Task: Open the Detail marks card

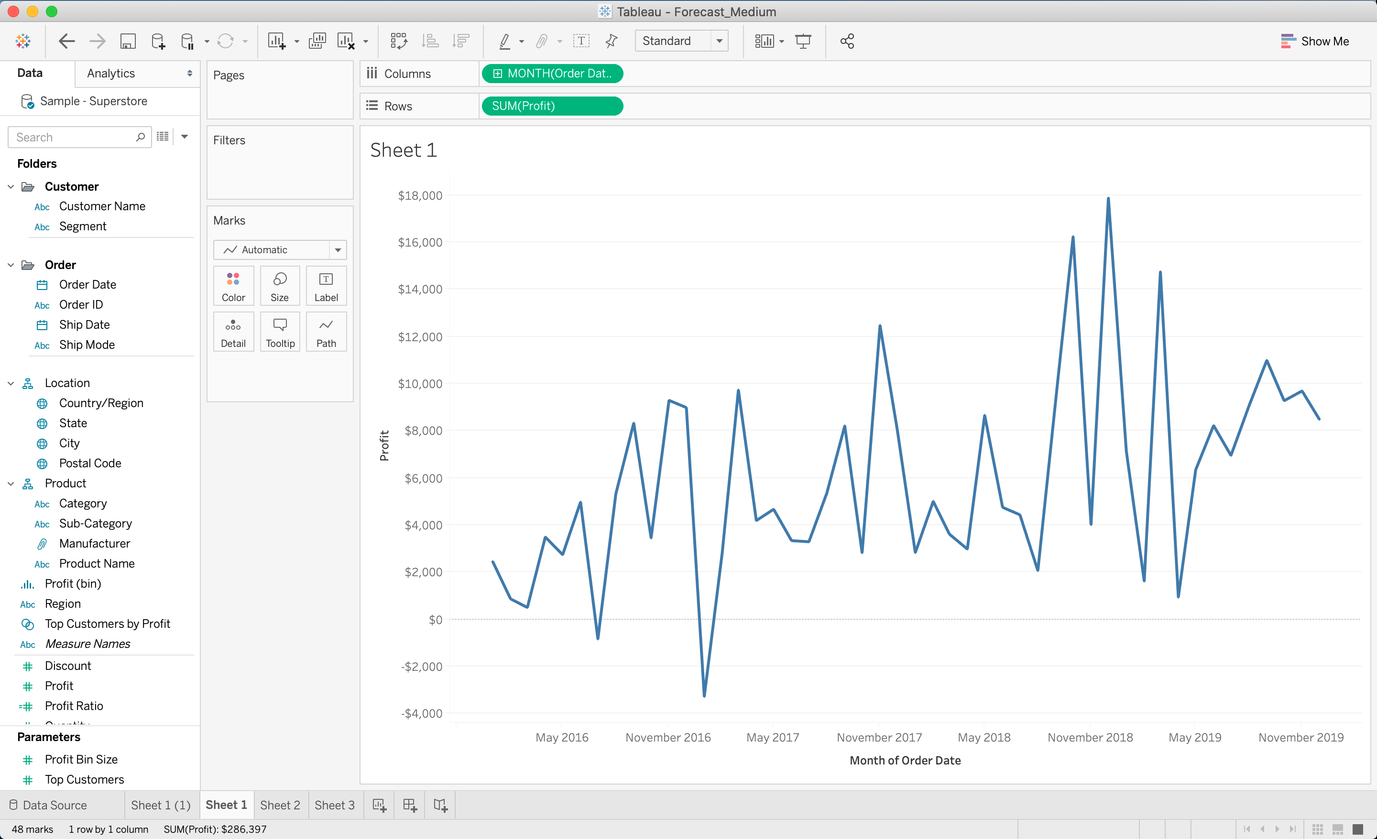Action: (x=233, y=332)
